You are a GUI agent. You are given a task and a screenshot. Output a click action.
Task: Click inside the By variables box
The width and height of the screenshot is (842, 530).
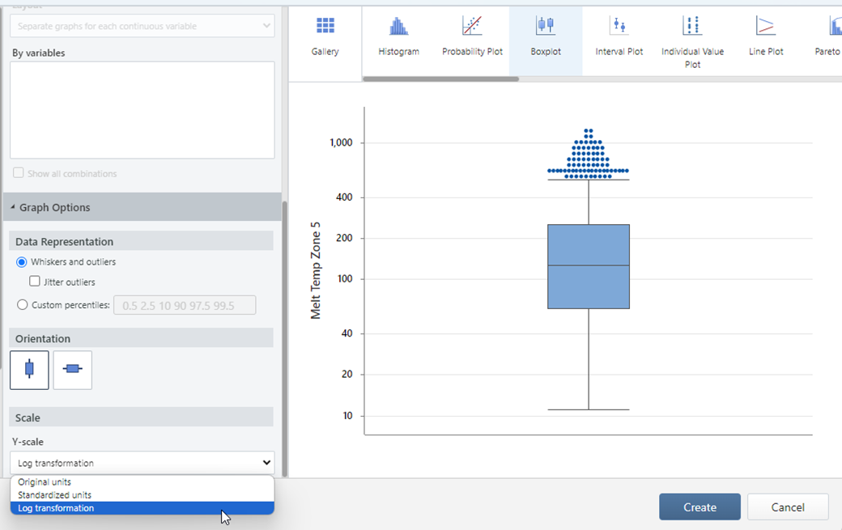click(142, 109)
